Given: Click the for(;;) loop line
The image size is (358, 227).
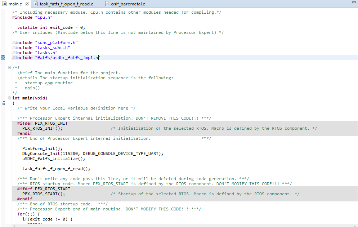Looking at the screenshot, I should point(28,214).
